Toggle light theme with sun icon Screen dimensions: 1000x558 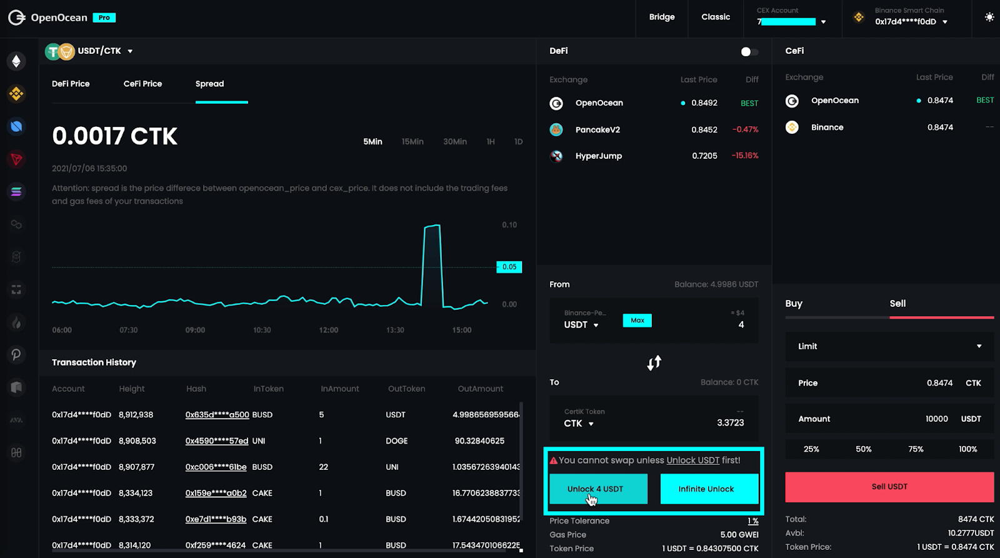(989, 17)
